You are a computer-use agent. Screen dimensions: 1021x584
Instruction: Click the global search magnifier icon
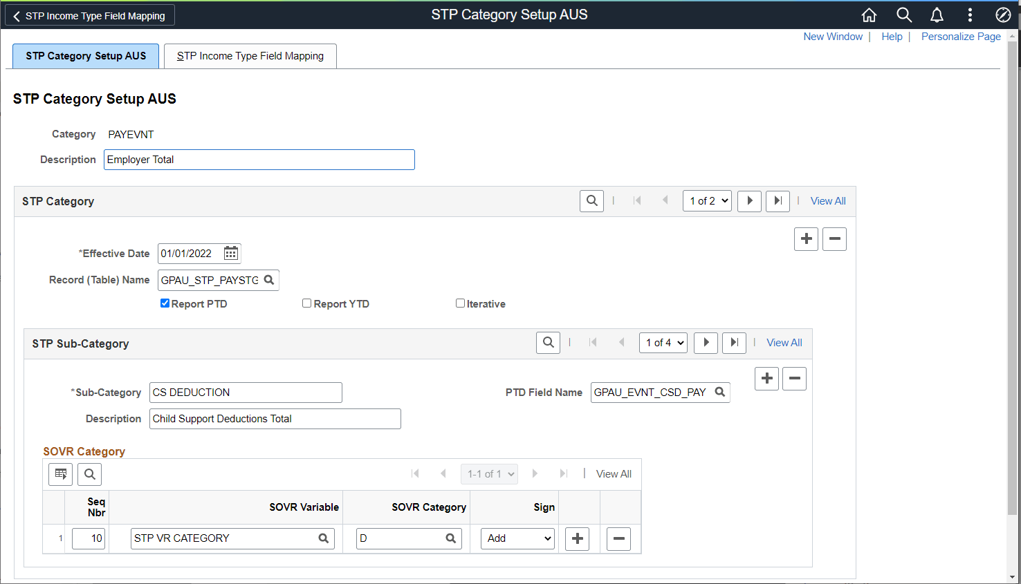point(903,15)
